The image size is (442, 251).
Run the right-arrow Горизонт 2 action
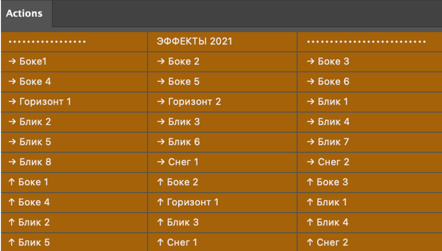(222, 102)
